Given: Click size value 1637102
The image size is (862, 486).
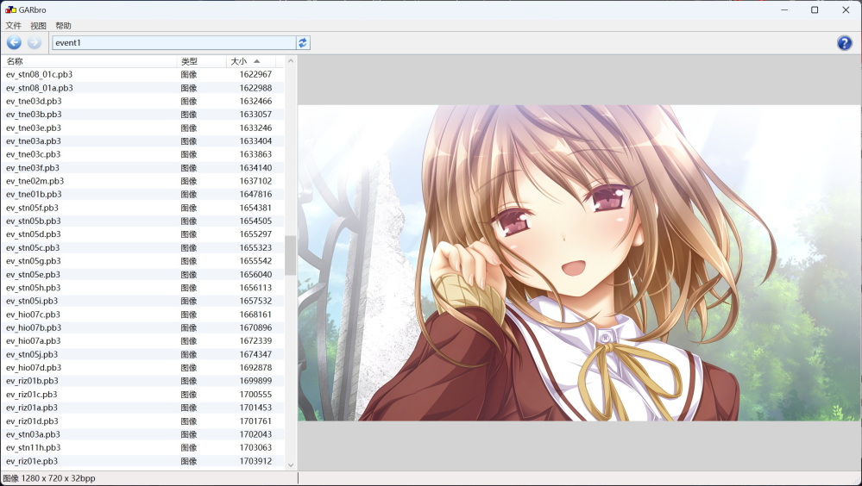Looking at the screenshot, I should 255,181.
